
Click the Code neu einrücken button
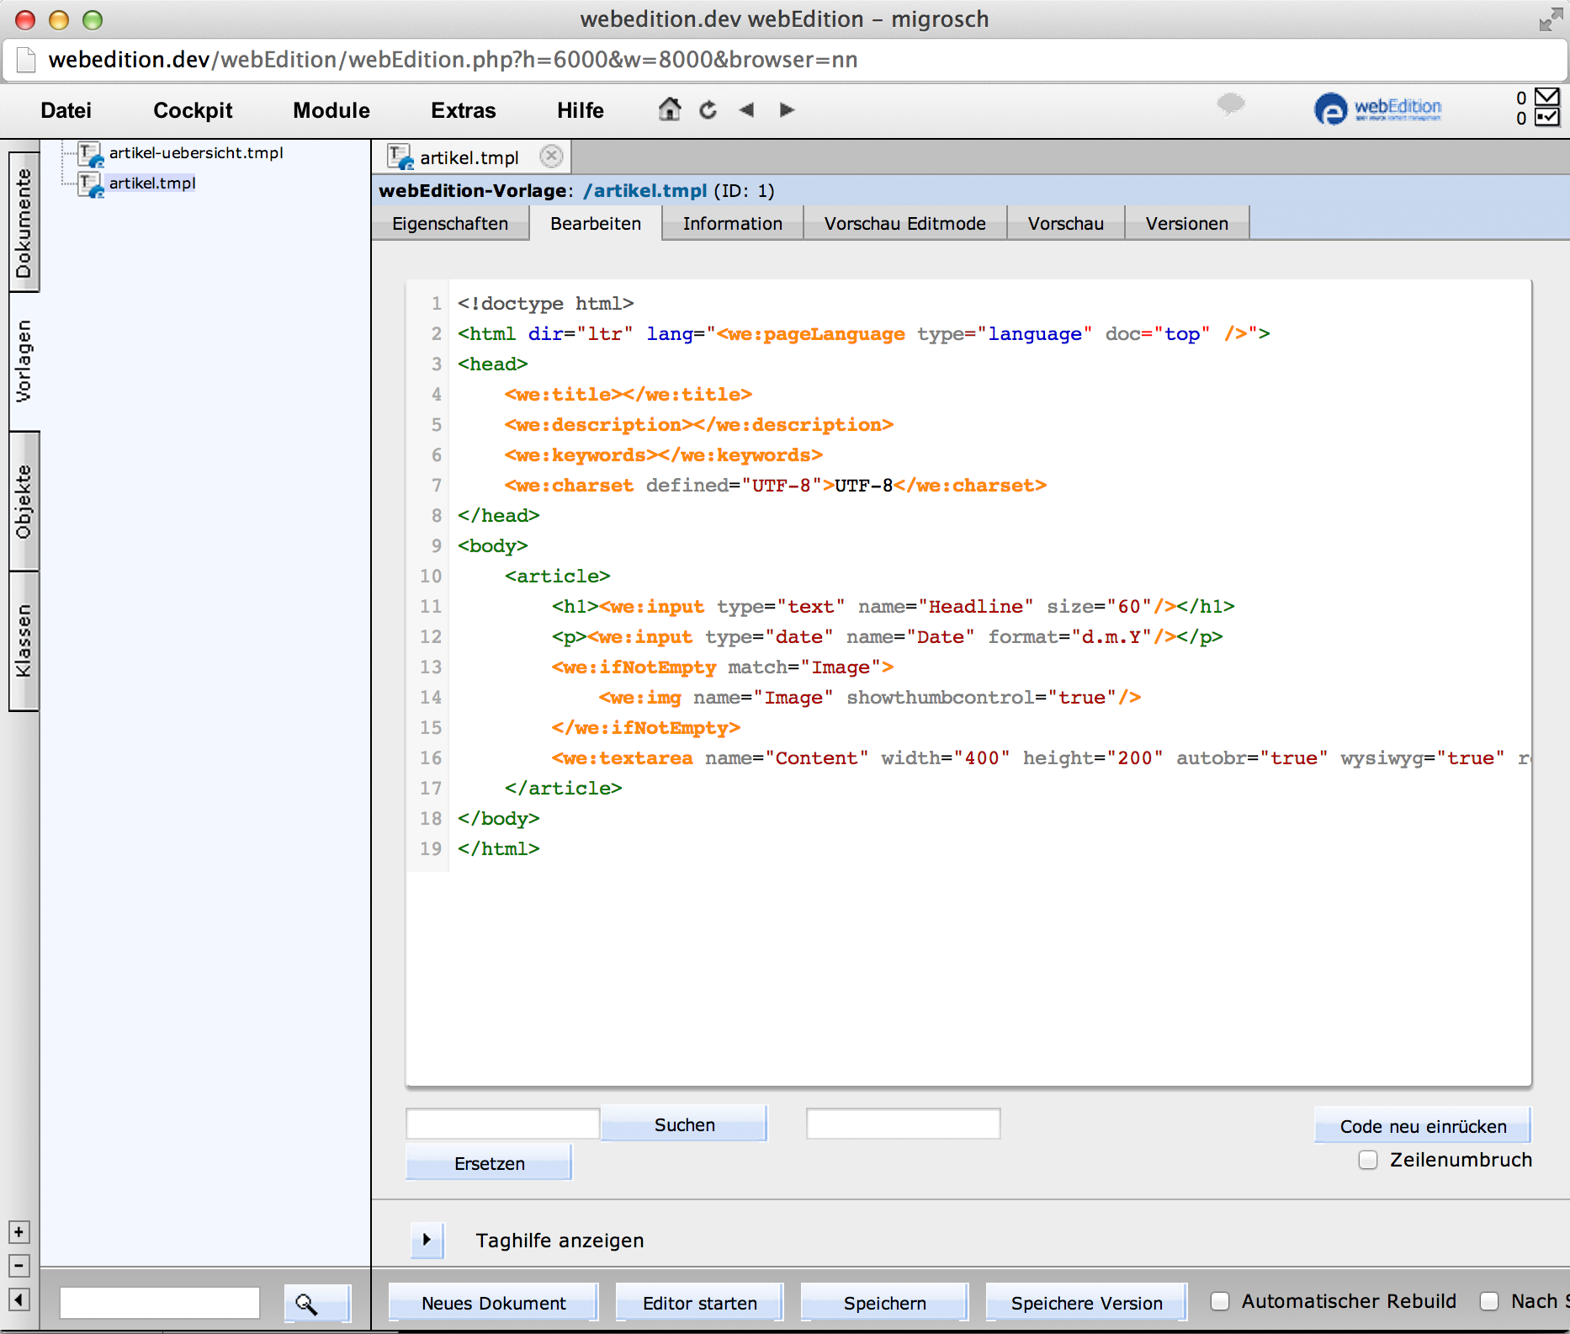[x=1422, y=1126]
